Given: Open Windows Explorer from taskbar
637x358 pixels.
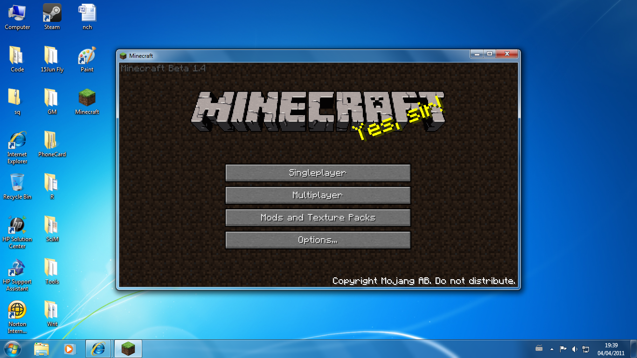Looking at the screenshot, I should click(x=42, y=349).
